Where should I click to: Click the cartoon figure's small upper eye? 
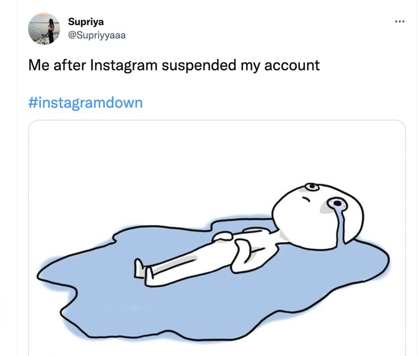[x=311, y=187]
